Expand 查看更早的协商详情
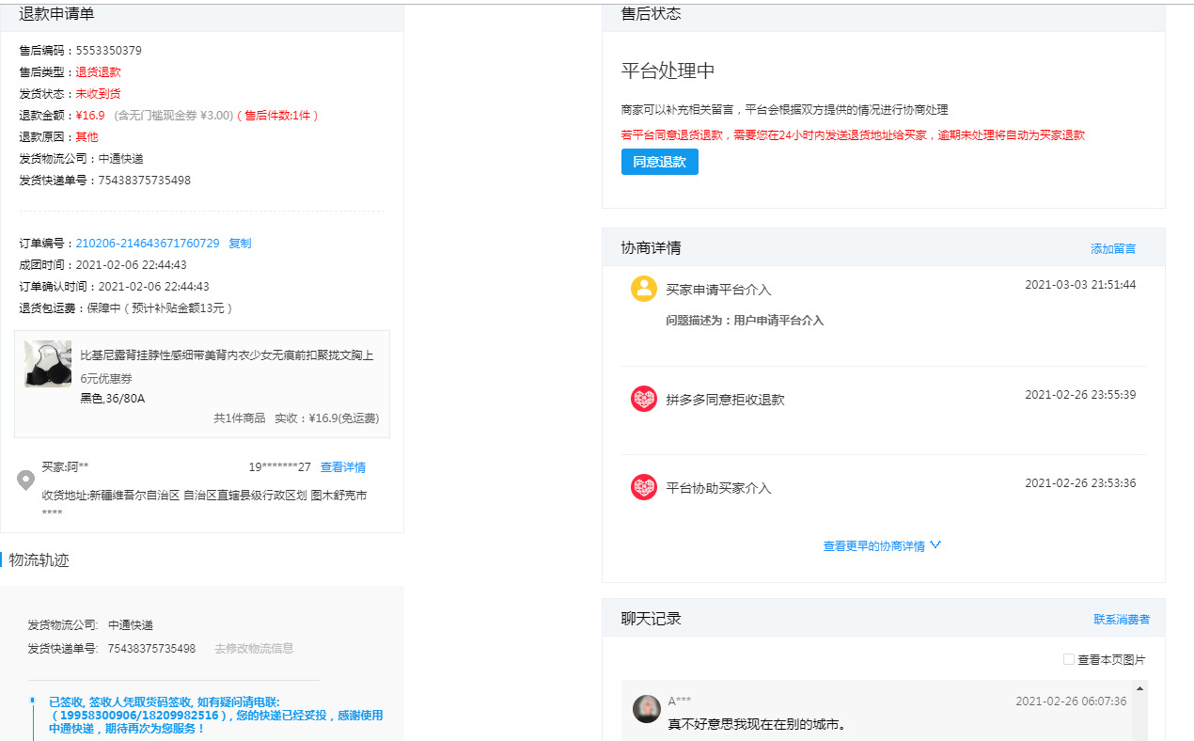The image size is (1194, 741). pyautogui.click(x=882, y=545)
